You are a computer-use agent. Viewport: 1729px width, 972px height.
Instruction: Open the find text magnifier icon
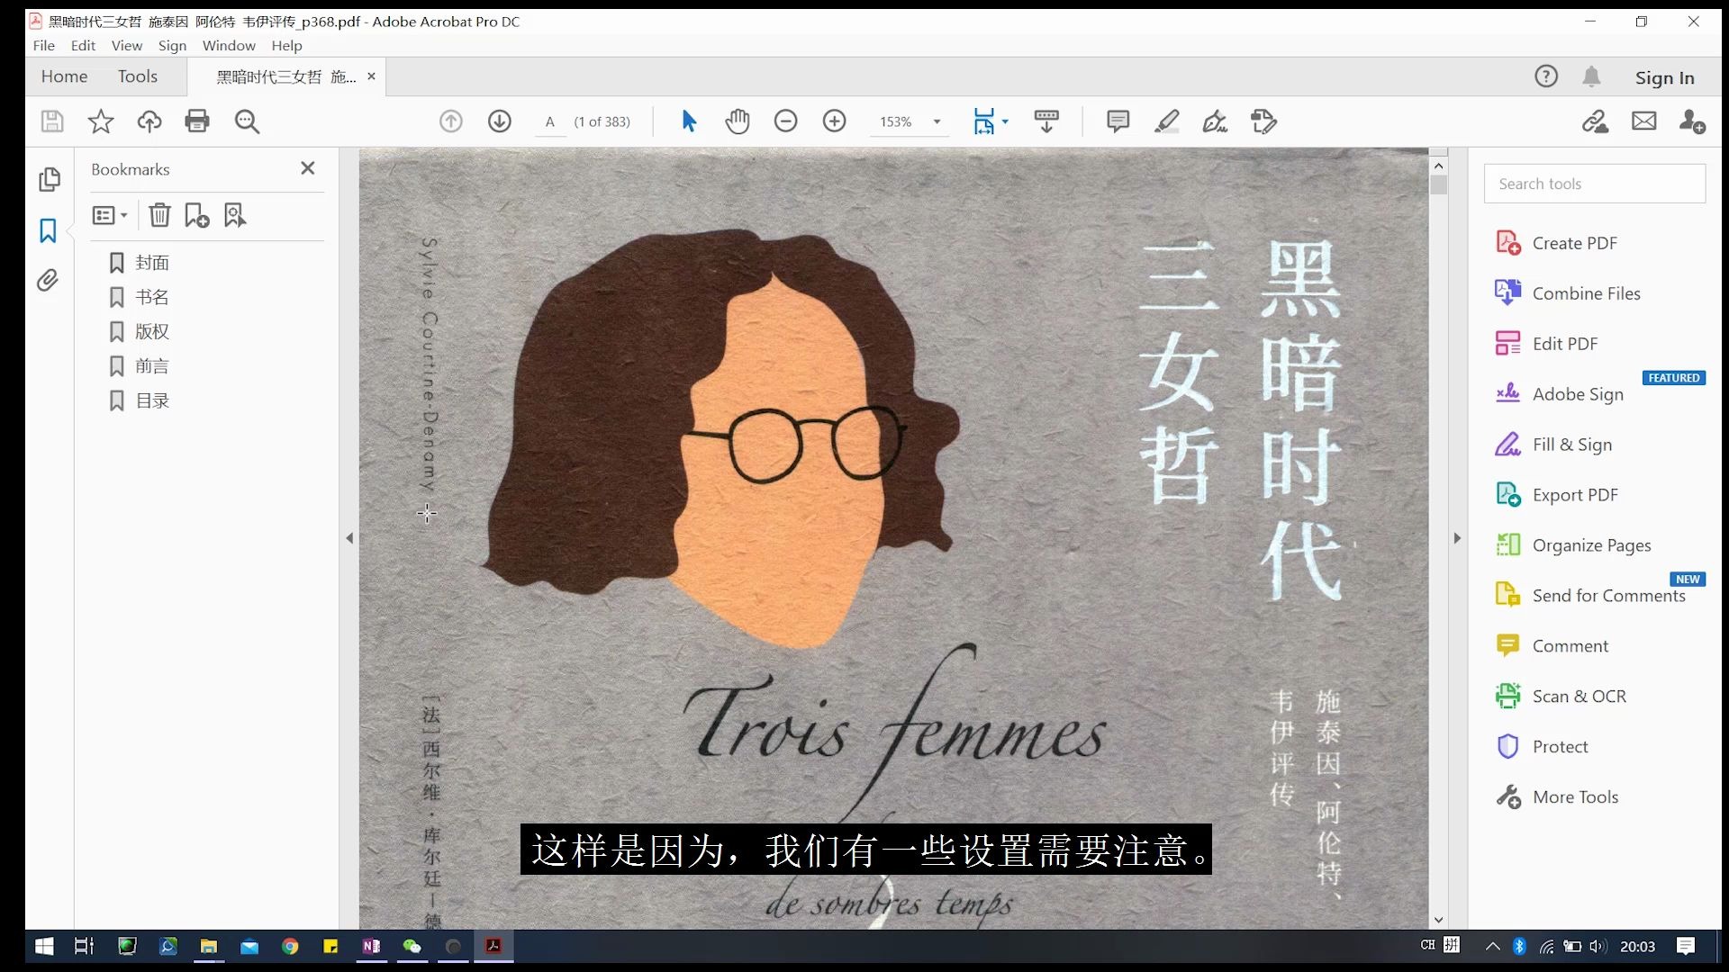247,121
